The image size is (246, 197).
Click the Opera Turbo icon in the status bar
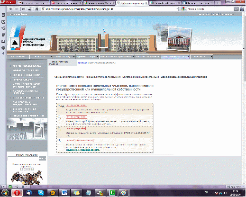point(23,187)
